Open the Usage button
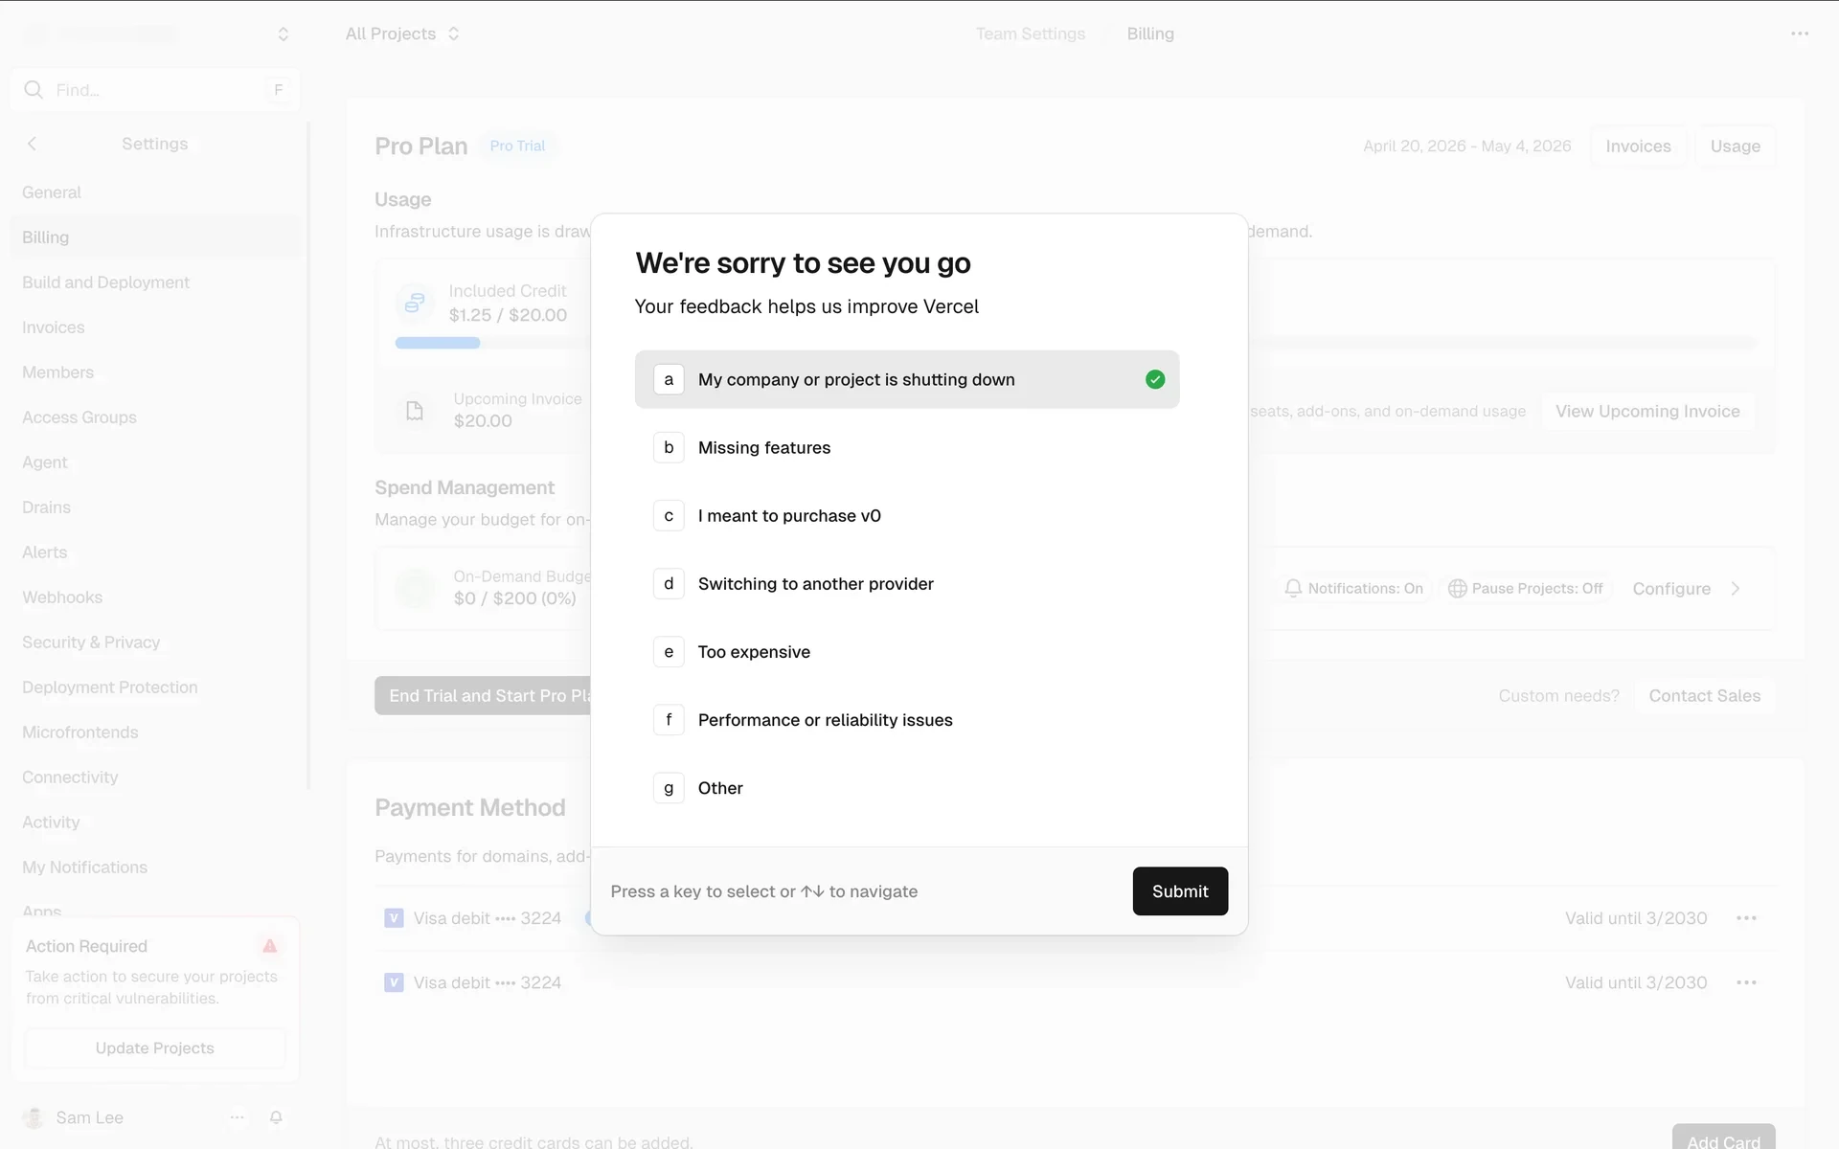 pos(1736,146)
